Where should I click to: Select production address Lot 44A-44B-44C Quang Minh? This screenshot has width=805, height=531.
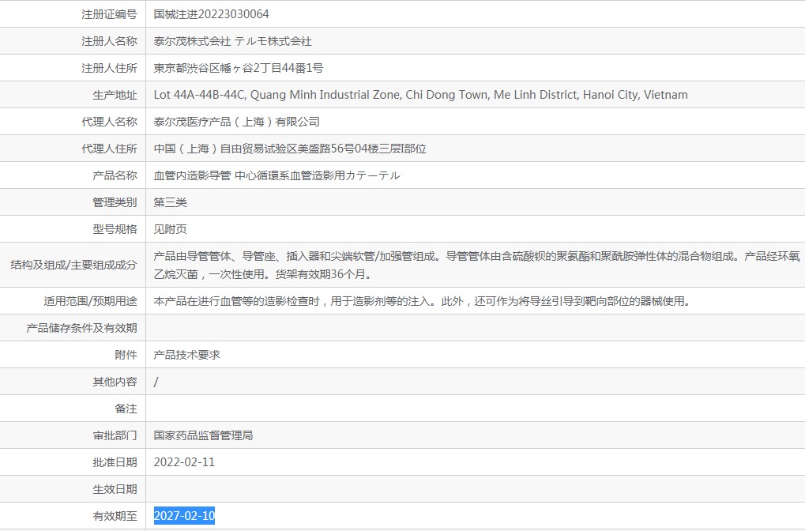click(420, 95)
